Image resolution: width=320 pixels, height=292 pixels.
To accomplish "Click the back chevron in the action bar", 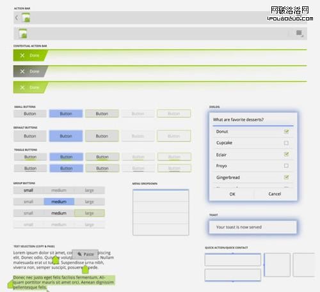I will tap(17, 18).
